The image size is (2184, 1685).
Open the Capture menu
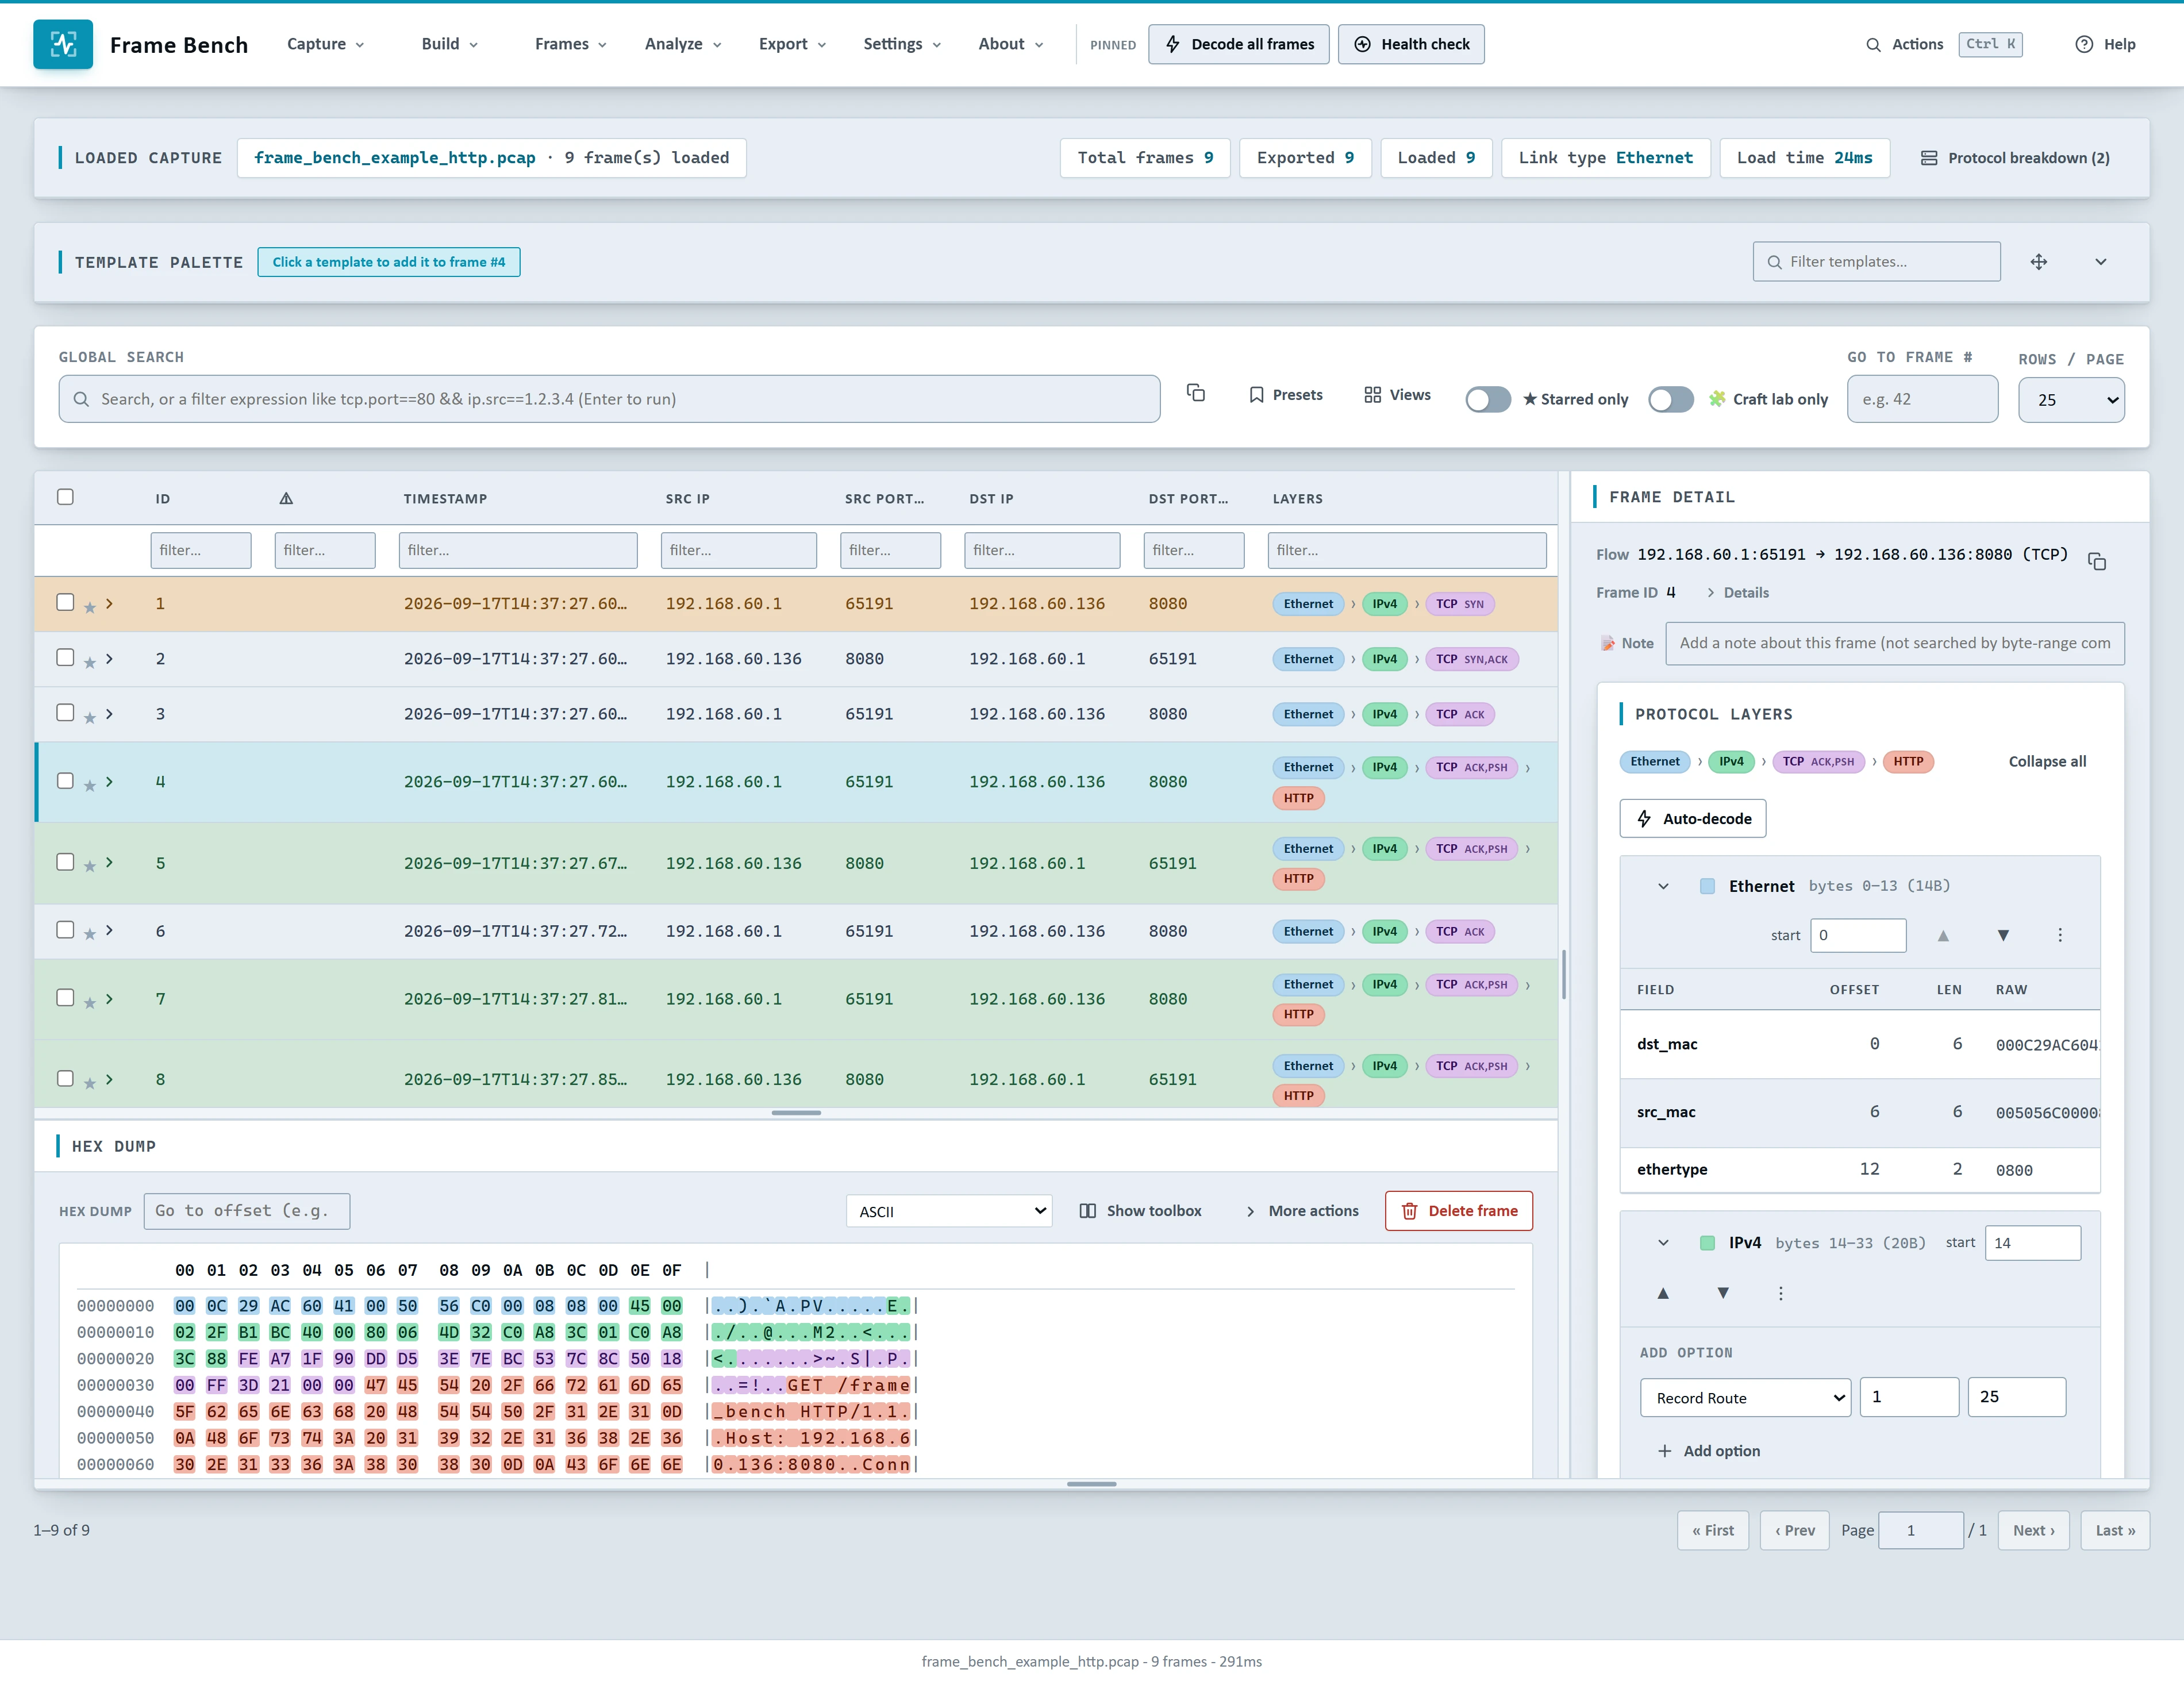(326, 44)
